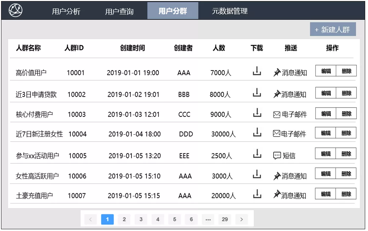Viewport: 368px width, 231px height.
Task: Open the 元数据管理 tab
Action: [x=230, y=11]
